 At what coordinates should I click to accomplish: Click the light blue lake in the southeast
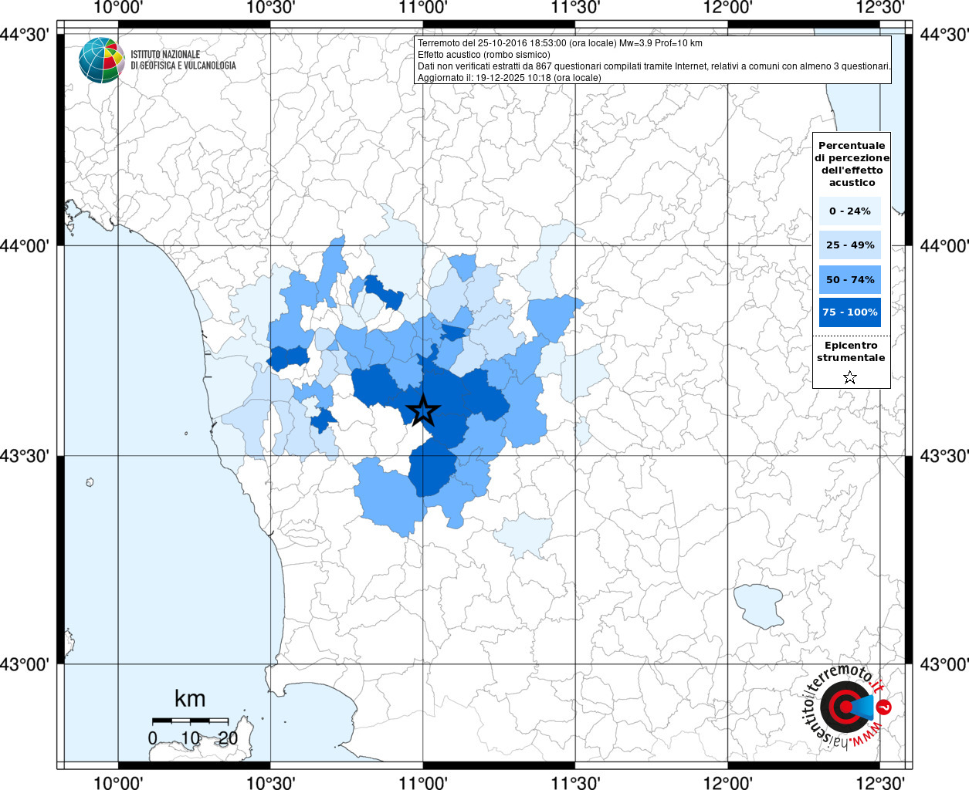(758, 606)
